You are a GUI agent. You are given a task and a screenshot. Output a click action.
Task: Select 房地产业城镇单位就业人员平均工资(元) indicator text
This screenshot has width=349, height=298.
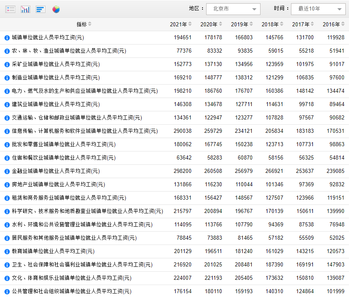click(58, 185)
